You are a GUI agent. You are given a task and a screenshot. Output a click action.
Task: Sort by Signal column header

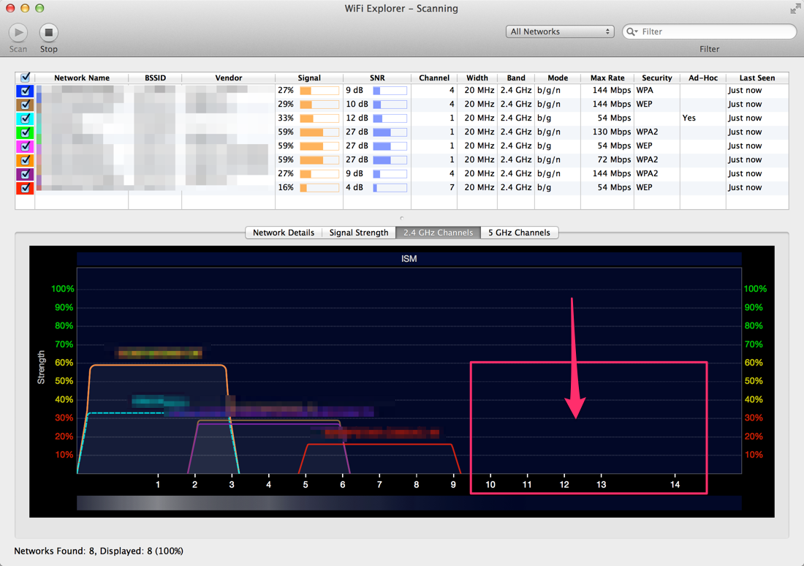tap(309, 78)
